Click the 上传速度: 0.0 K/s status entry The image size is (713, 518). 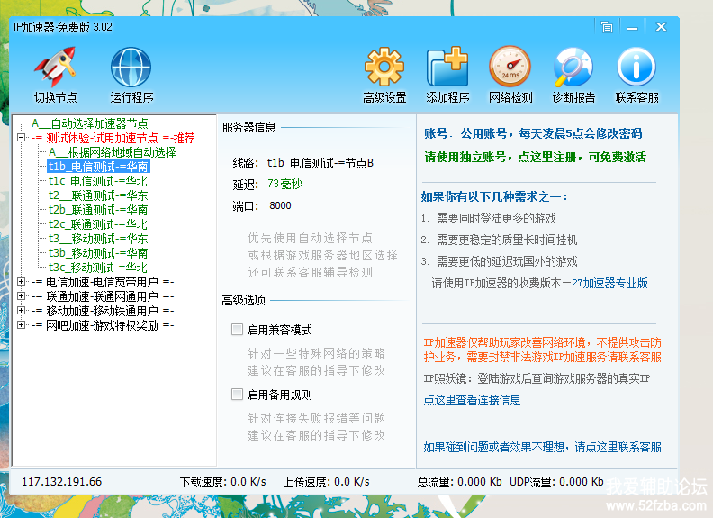click(x=327, y=482)
